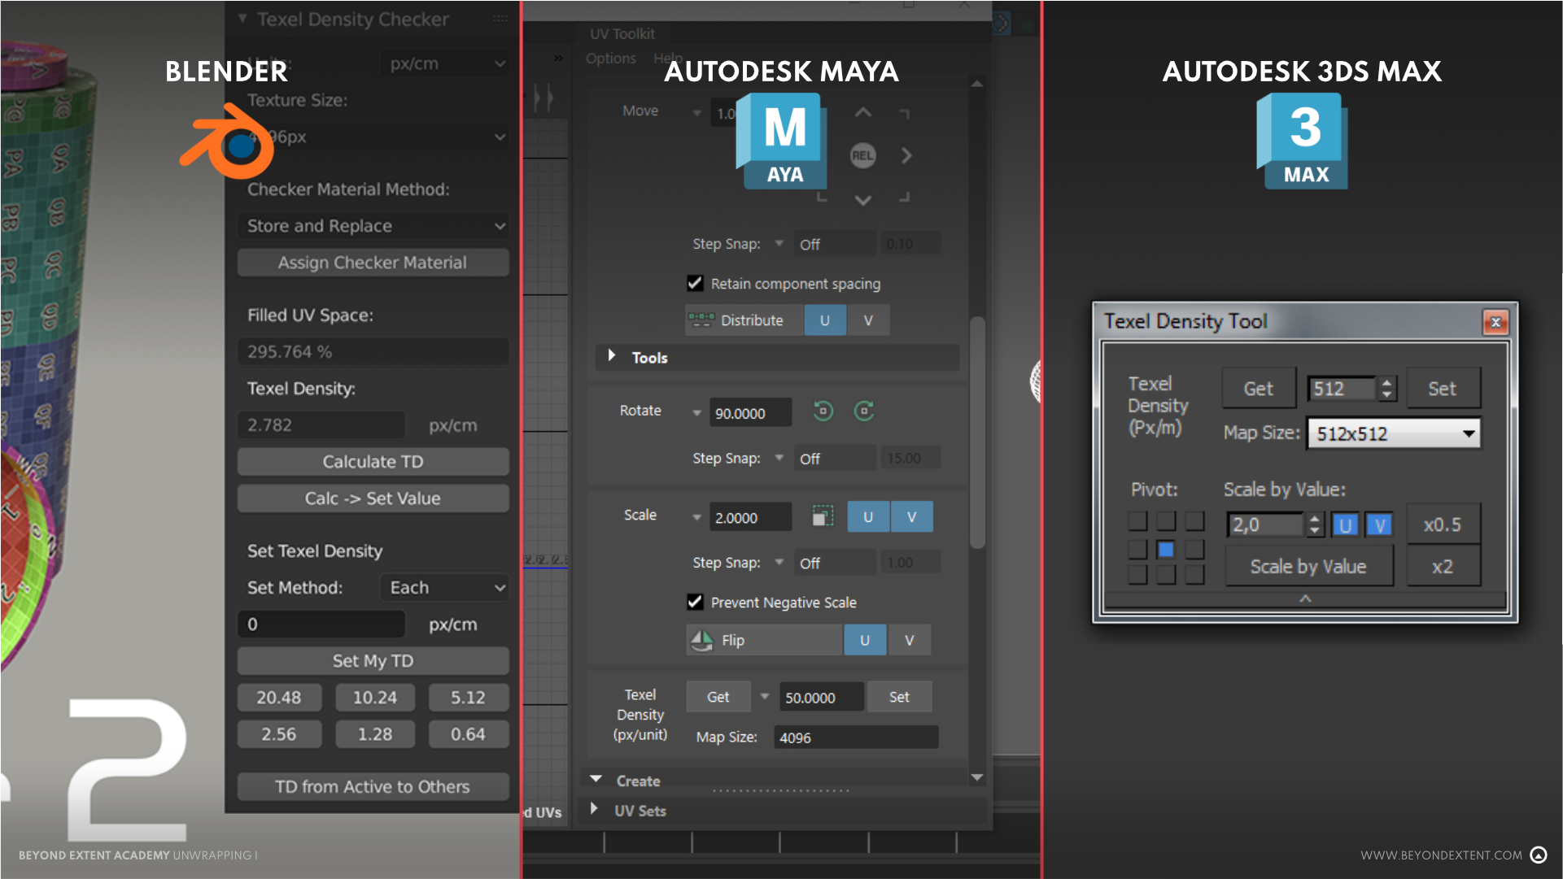Toggle Retain component spacing checkbox

click(695, 283)
